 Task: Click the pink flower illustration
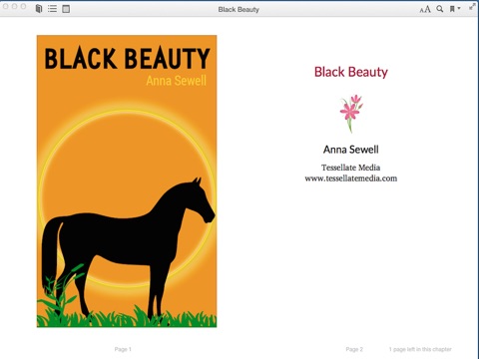[x=351, y=114]
